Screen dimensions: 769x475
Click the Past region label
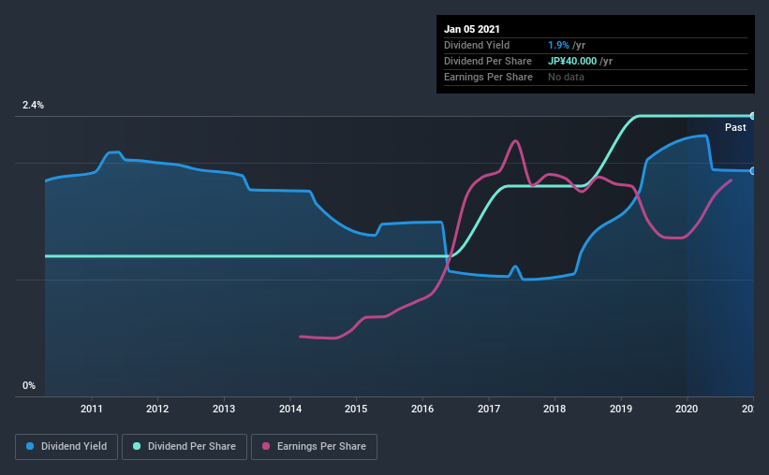(735, 128)
